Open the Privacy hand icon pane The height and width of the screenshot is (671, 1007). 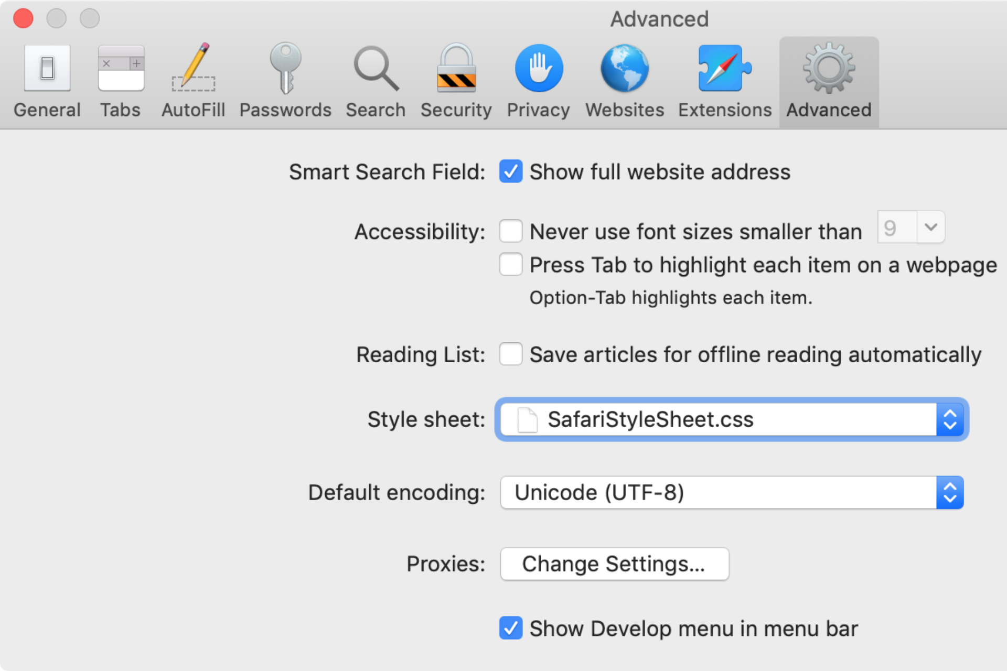click(539, 68)
